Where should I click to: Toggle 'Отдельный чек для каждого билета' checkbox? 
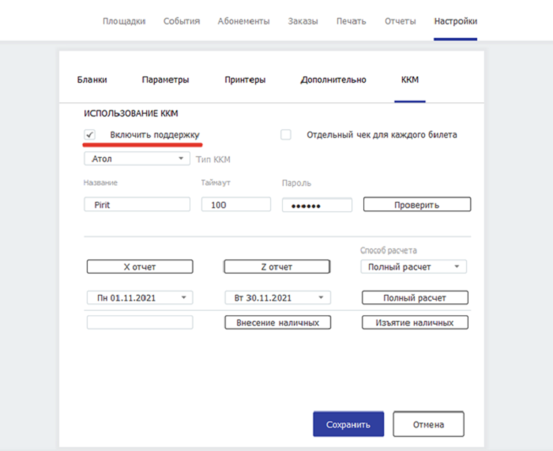pyautogui.click(x=286, y=135)
